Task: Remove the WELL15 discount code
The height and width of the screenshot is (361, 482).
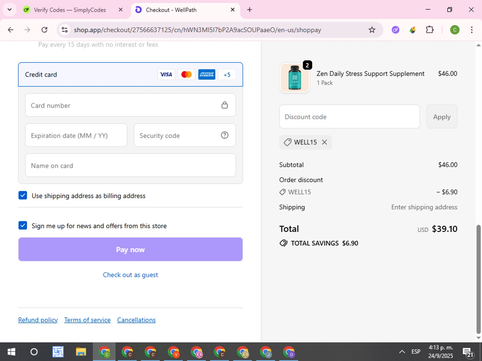Action: 325,142
